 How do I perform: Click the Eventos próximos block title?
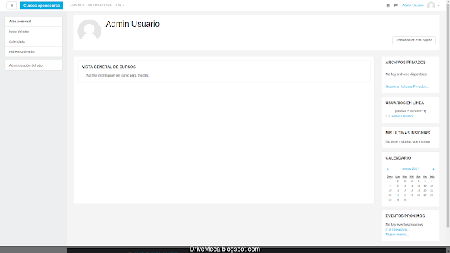405,216
